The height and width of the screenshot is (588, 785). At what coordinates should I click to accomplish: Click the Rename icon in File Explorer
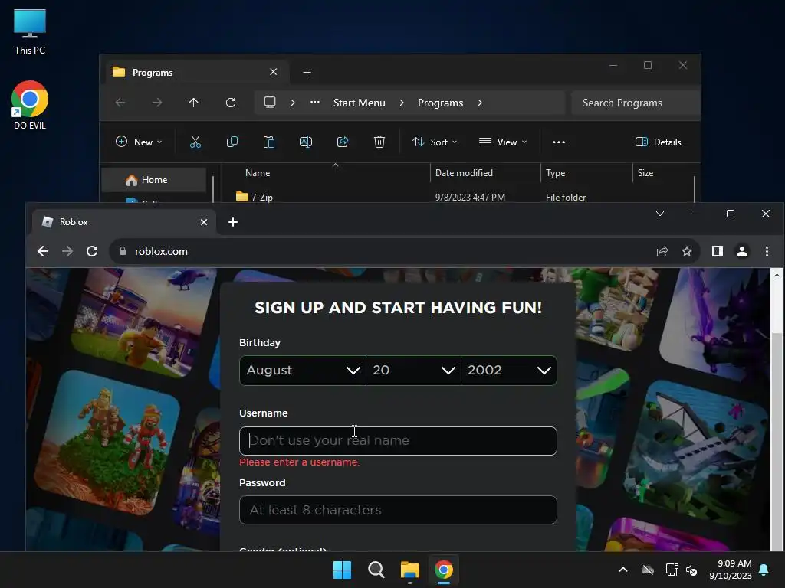306,142
